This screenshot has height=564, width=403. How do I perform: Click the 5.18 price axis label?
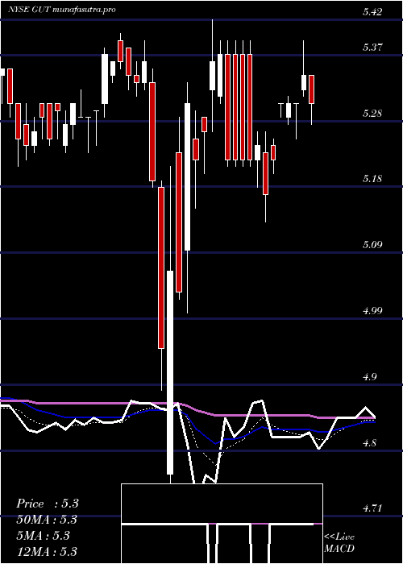click(x=372, y=179)
